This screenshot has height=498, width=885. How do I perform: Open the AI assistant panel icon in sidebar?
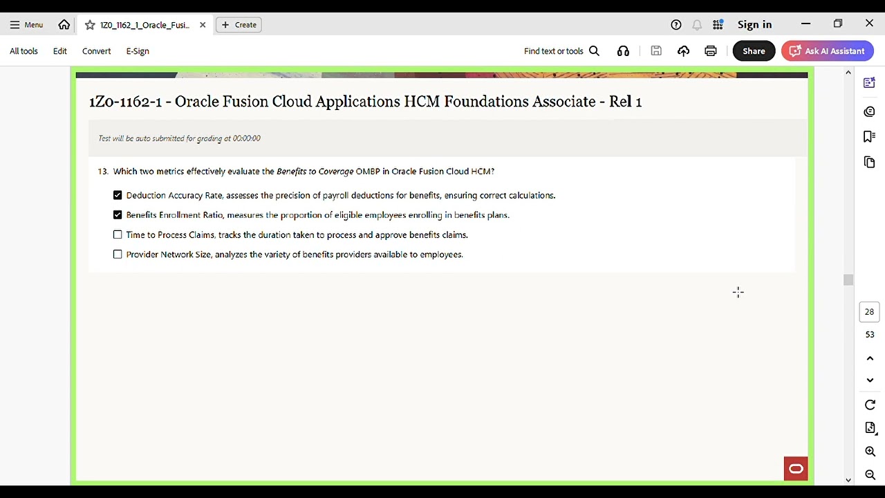(x=870, y=83)
